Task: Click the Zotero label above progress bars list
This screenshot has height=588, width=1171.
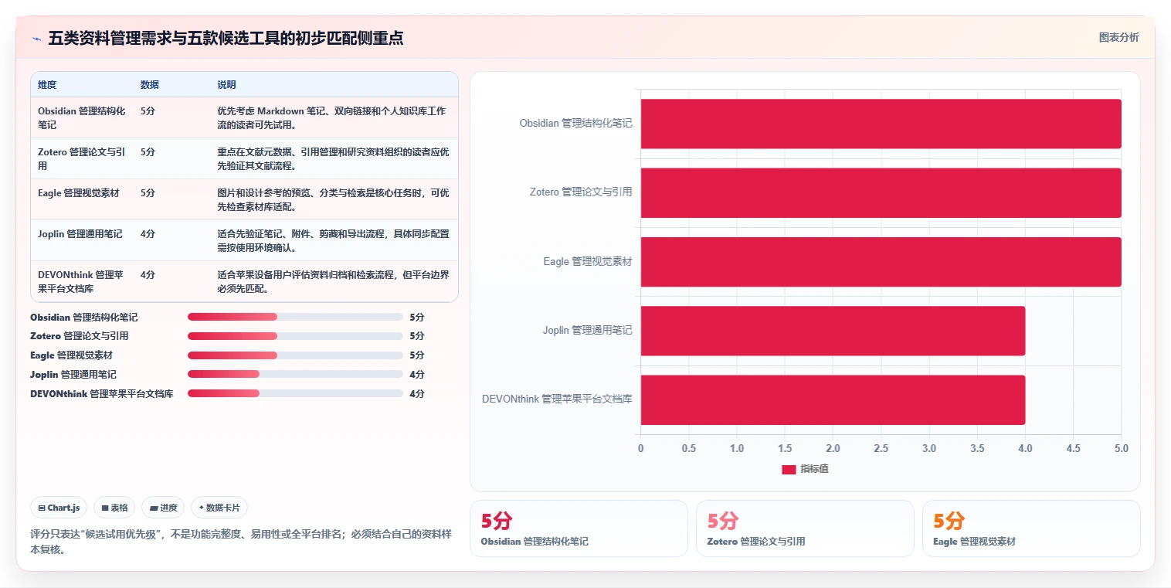Action: (x=80, y=336)
